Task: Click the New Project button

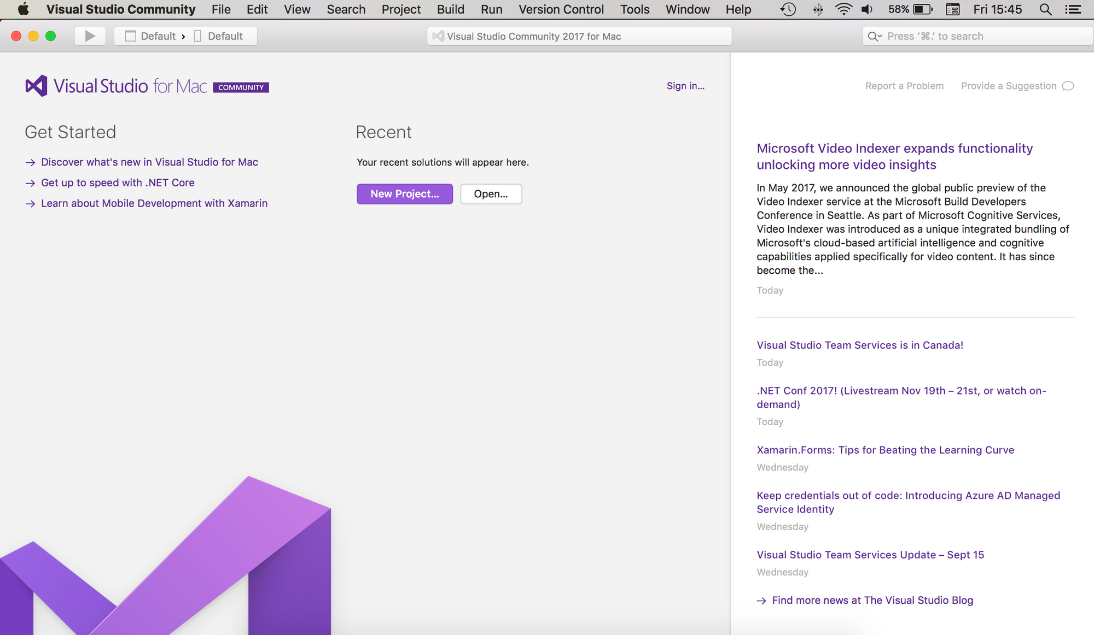Action: tap(404, 193)
